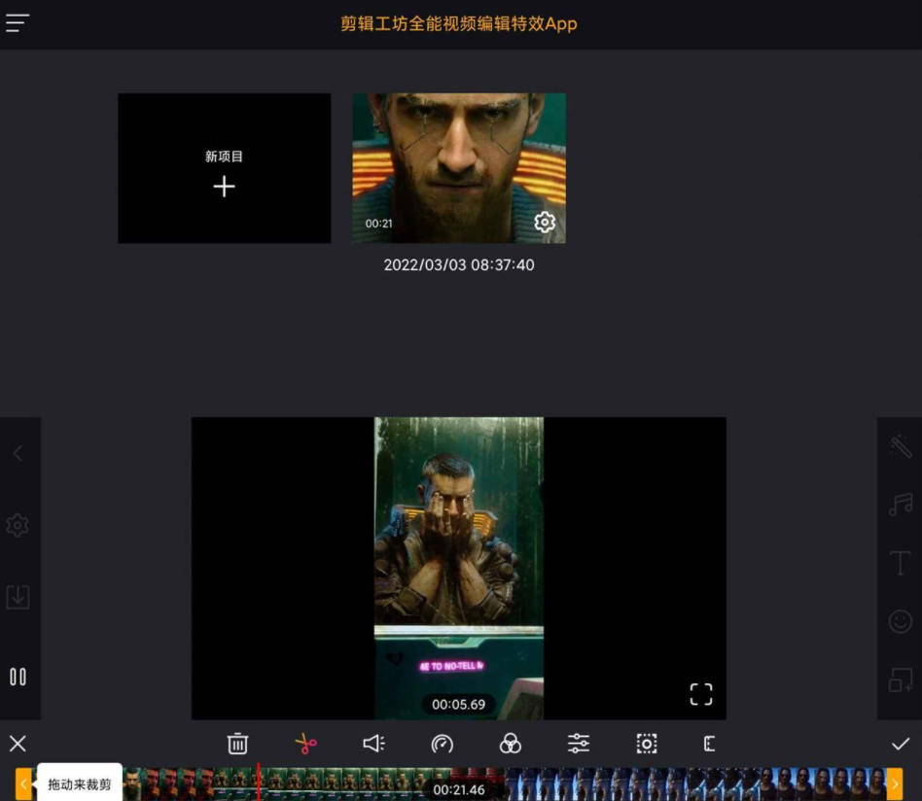922x801 pixels.
Task: Open the volume speaker control
Action: [374, 744]
